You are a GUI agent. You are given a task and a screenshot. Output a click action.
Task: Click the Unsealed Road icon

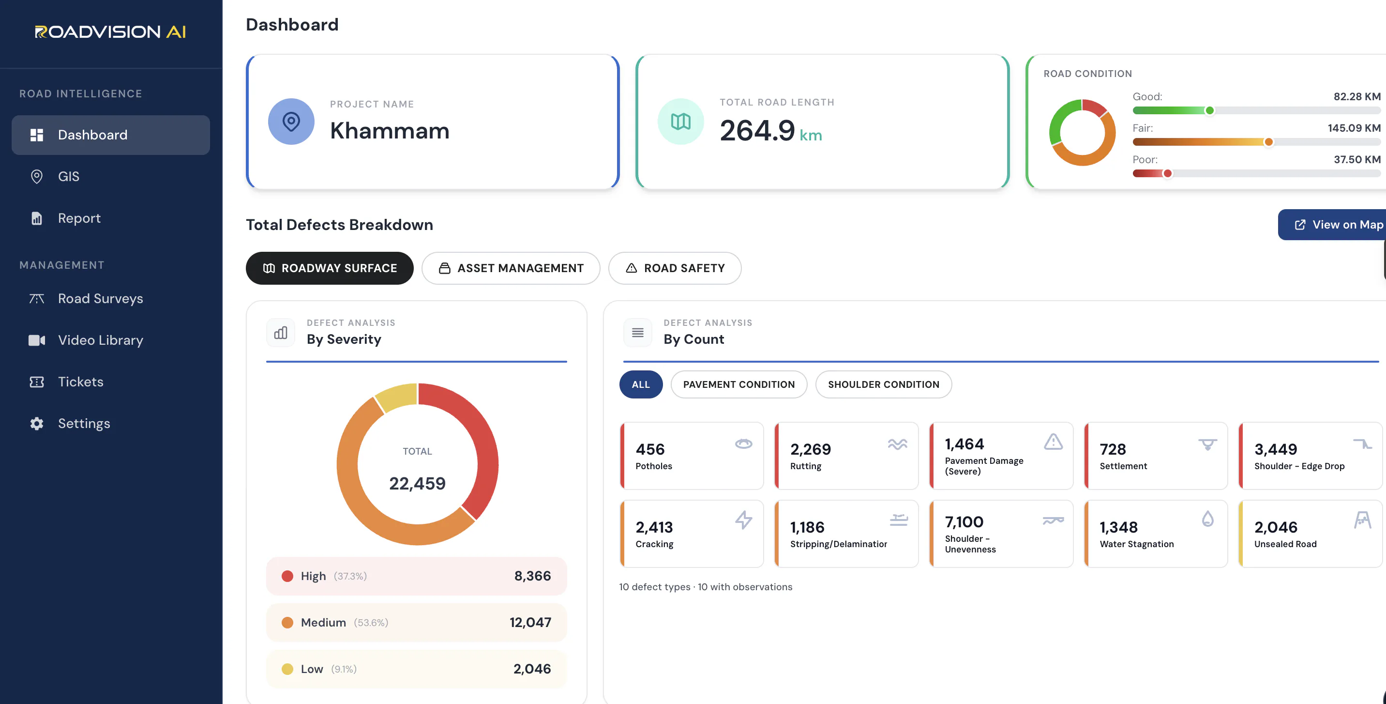coord(1362,520)
